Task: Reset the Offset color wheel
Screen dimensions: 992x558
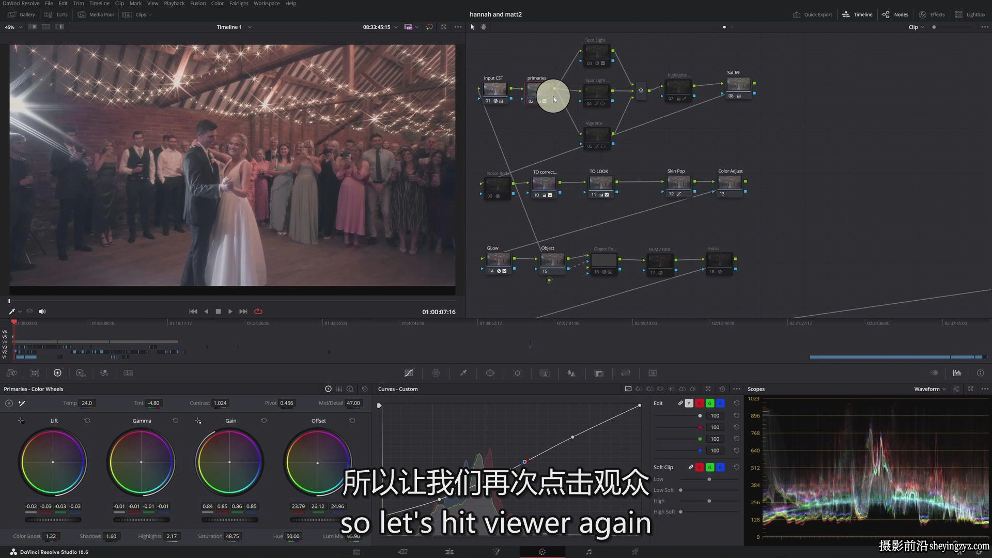Action: coord(352,421)
